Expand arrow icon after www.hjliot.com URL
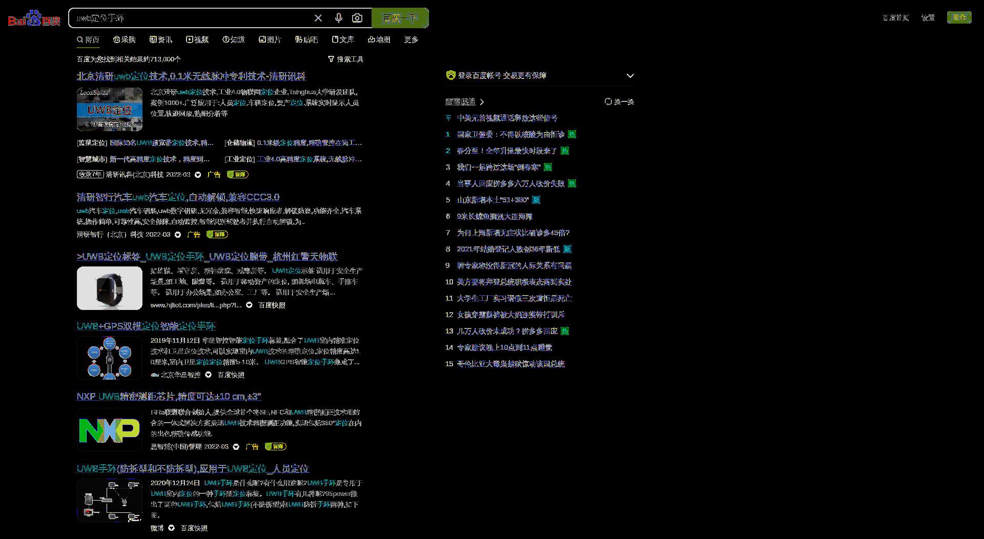Screen dimensions: 984x539 [x=249, y=305]
